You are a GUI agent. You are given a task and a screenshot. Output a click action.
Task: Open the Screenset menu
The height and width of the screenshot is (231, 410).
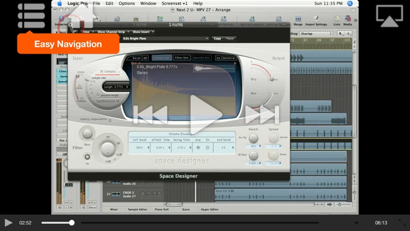click(174, 3)
